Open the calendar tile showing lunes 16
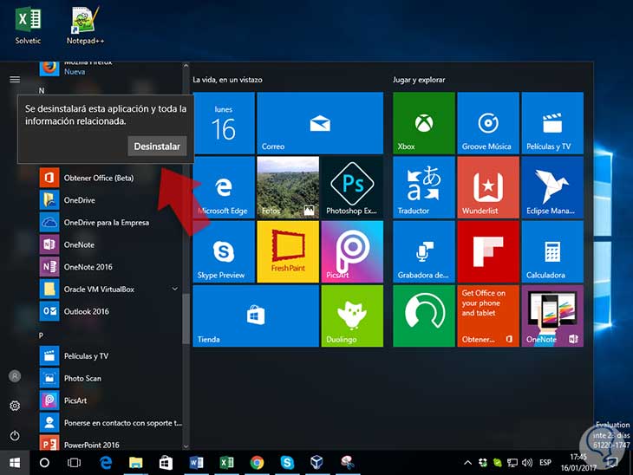The height and width of the screenshot is (475, 633). click(x=224, y=123)
